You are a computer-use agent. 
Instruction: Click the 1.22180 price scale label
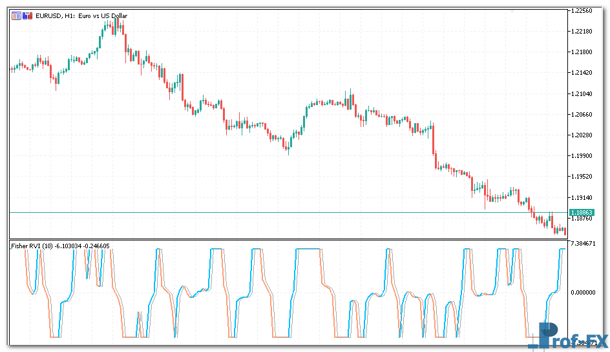(584, 32)
